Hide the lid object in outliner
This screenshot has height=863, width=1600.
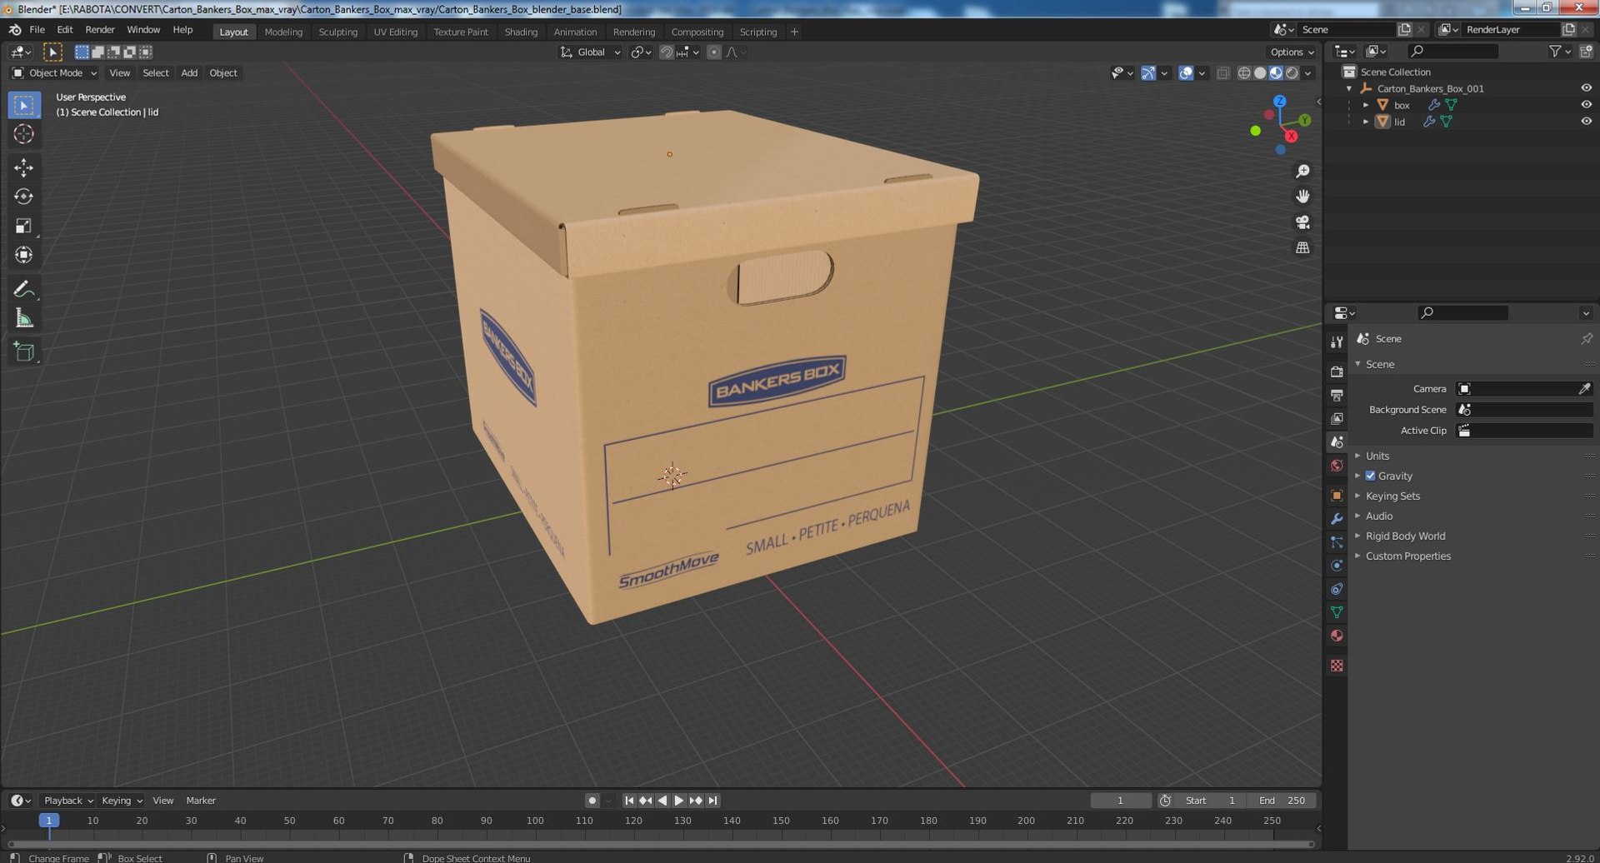tap(1586, 122)
